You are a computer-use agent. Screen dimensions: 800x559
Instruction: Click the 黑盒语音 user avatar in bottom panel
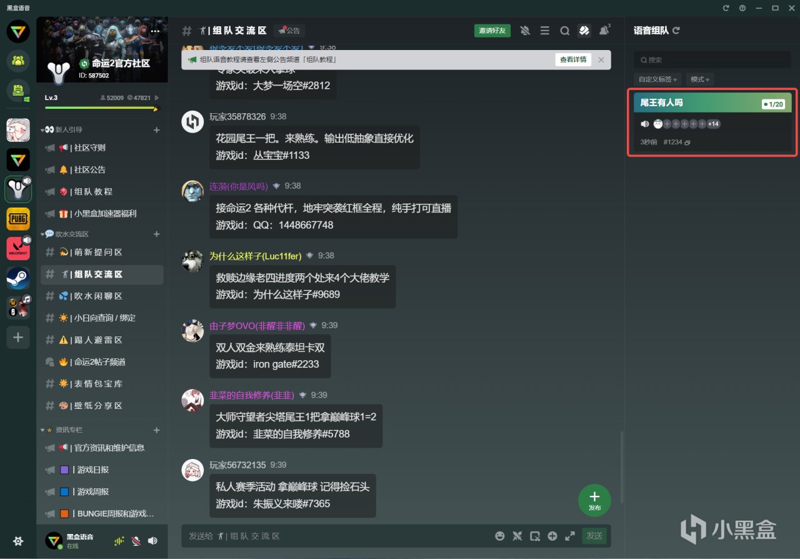click(54, 540)
